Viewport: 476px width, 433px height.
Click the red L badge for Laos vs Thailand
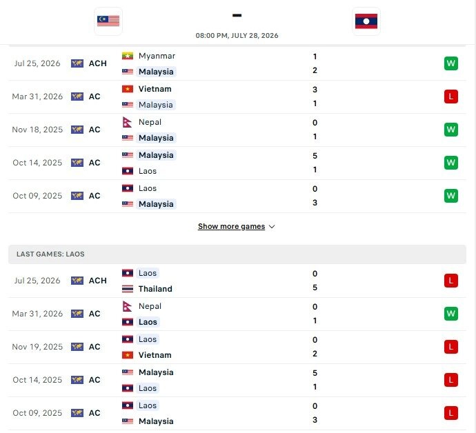click(x=450, y=281)
